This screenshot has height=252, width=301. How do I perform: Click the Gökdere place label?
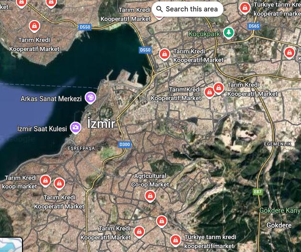click(x=279, y=225)
